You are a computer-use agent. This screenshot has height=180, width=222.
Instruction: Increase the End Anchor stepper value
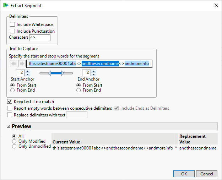point(93,71)
